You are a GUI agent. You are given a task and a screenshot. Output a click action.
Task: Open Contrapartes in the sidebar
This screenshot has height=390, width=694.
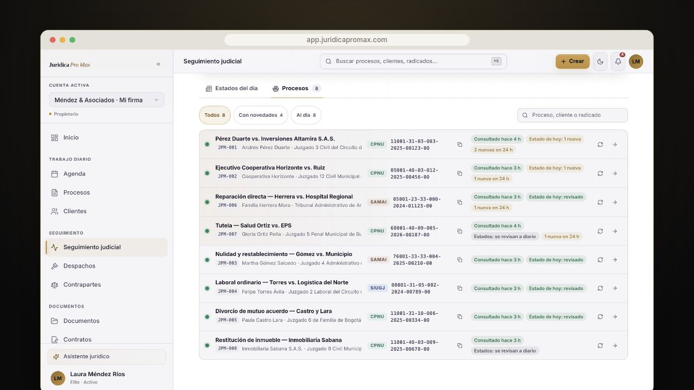pos(106,284)
